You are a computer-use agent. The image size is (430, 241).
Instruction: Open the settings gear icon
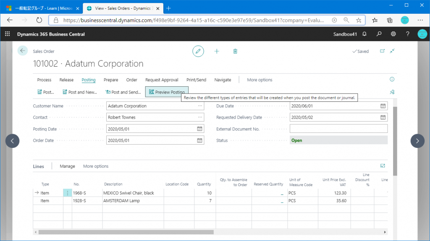click(393, 34)
